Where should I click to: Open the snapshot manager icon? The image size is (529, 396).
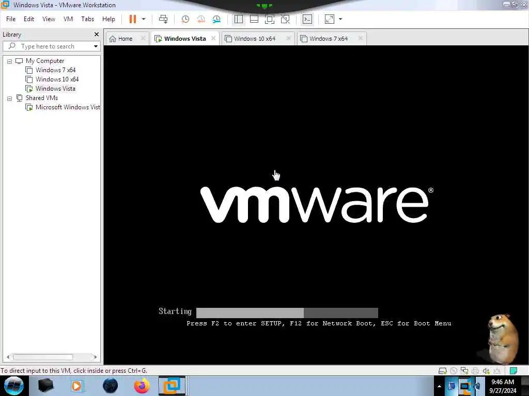pos(216,19)
